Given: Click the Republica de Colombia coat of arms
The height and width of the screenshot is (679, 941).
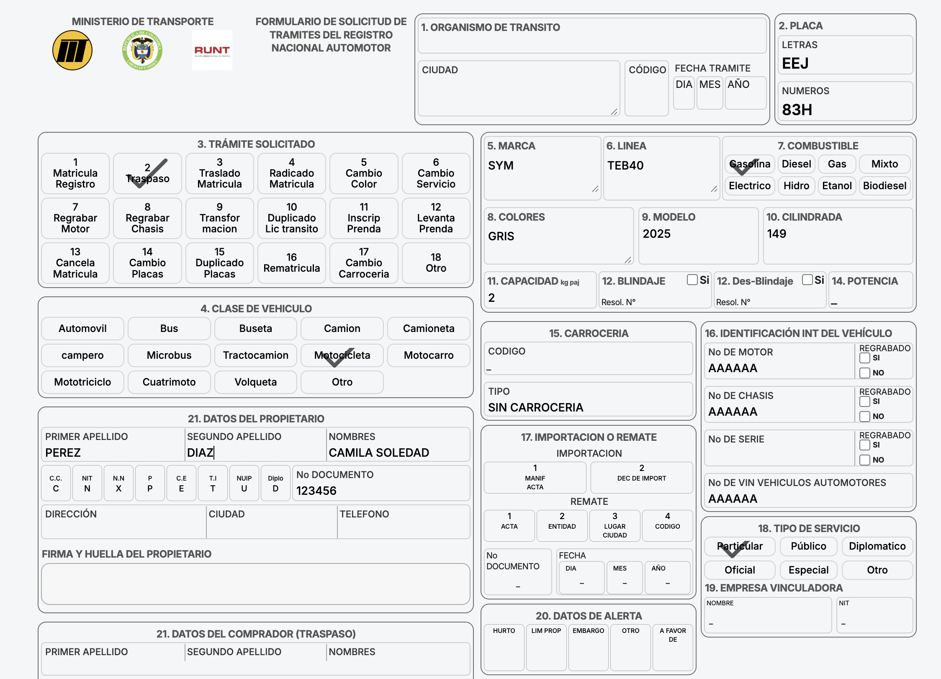Looking at the screenshot, I should point(142,51).
